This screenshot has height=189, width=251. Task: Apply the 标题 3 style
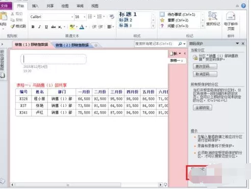pos(125,25)
